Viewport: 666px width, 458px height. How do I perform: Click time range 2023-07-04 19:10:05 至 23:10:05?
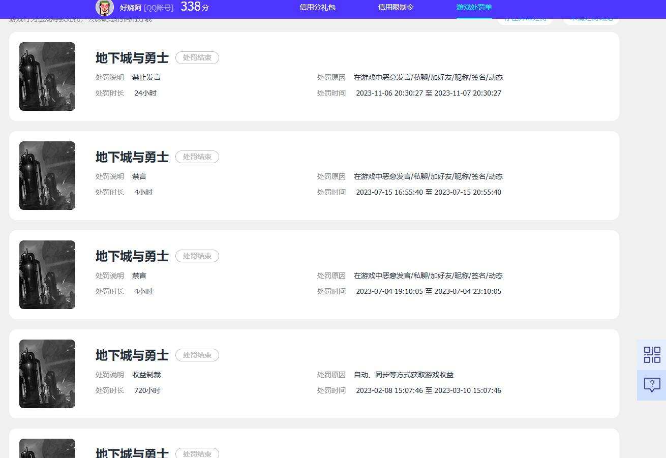(429, 291)
